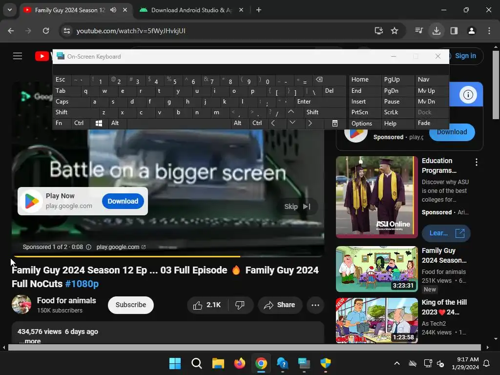Click Esc key on On-Screen Keyboard
This screenshot has height=375, width=500.
click(x=62, y=80)
